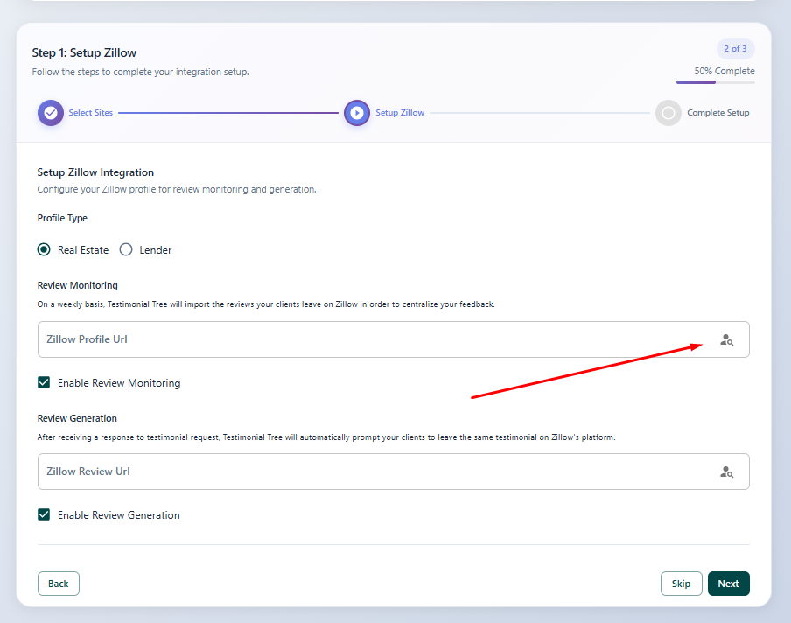Open the Setup Zillow step label
The height and width of the screenshot is (623, 791).
point(400,113)
